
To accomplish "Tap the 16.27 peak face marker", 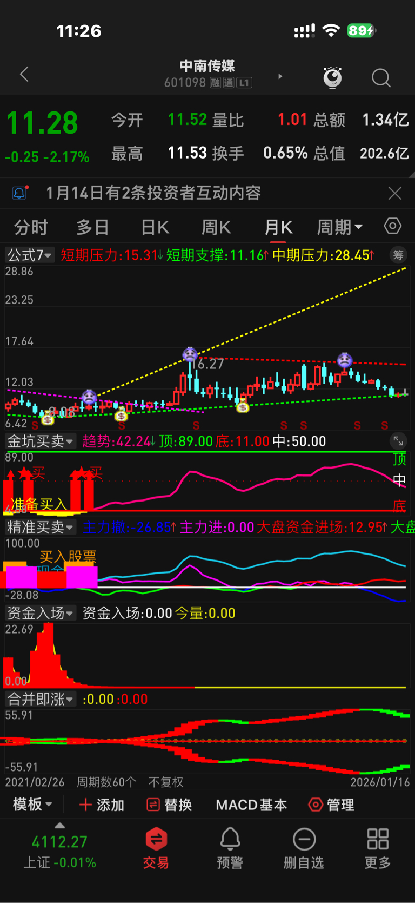I will [x=190, y=354].
